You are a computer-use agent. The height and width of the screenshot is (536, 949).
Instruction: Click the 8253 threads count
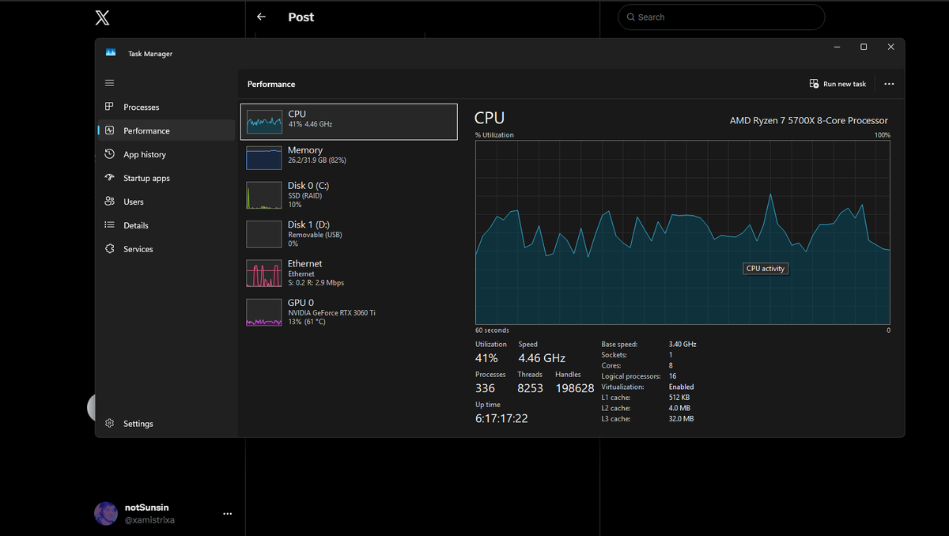(x=530, y=388)
